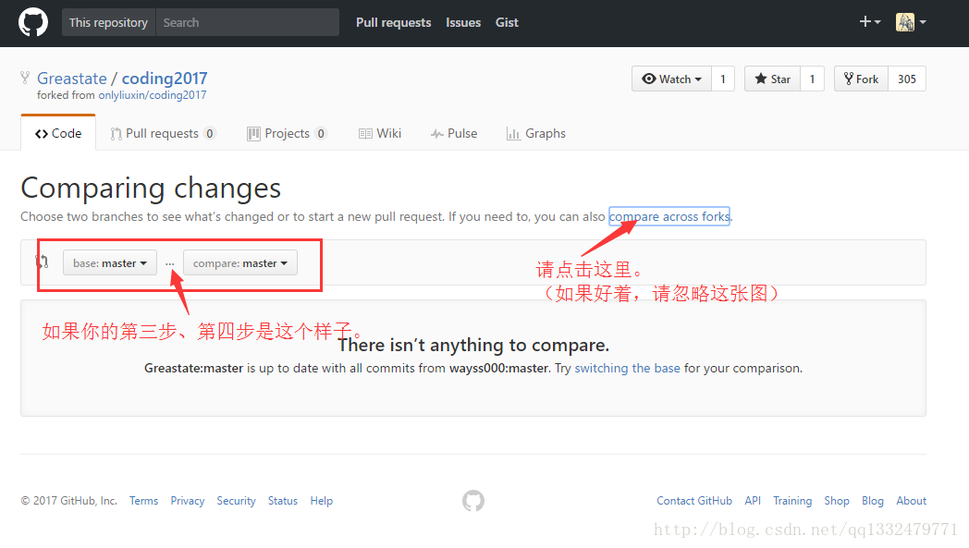The height and width of the screenshot is (548, 969).
Task: Open the Blog footer link
Action: point(873,501)
